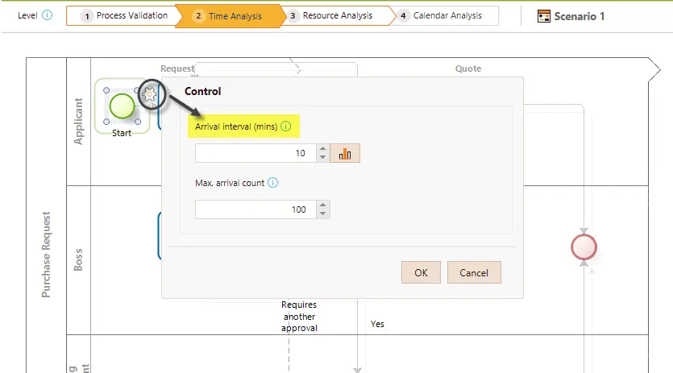673x373 pixels.
Task: Switch to Resource Analysis step
Action: point(338,16)
